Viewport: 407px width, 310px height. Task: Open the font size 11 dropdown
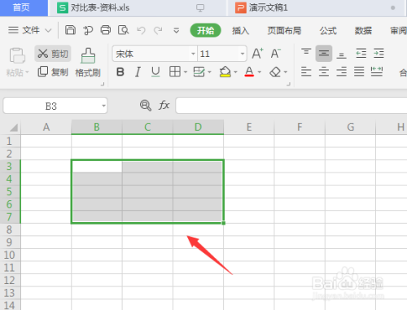[243, 54]
